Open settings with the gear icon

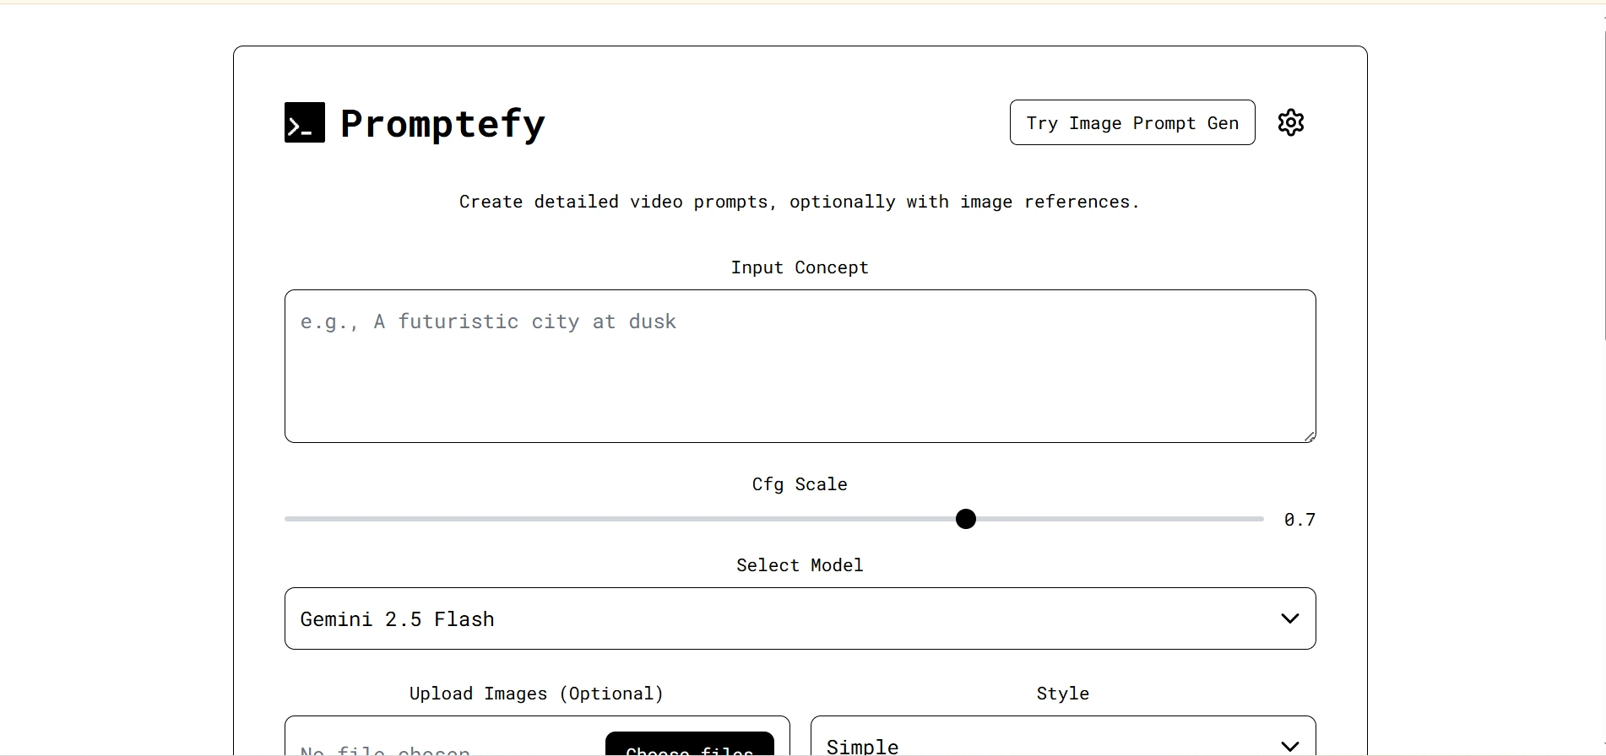pos(1290,122)
